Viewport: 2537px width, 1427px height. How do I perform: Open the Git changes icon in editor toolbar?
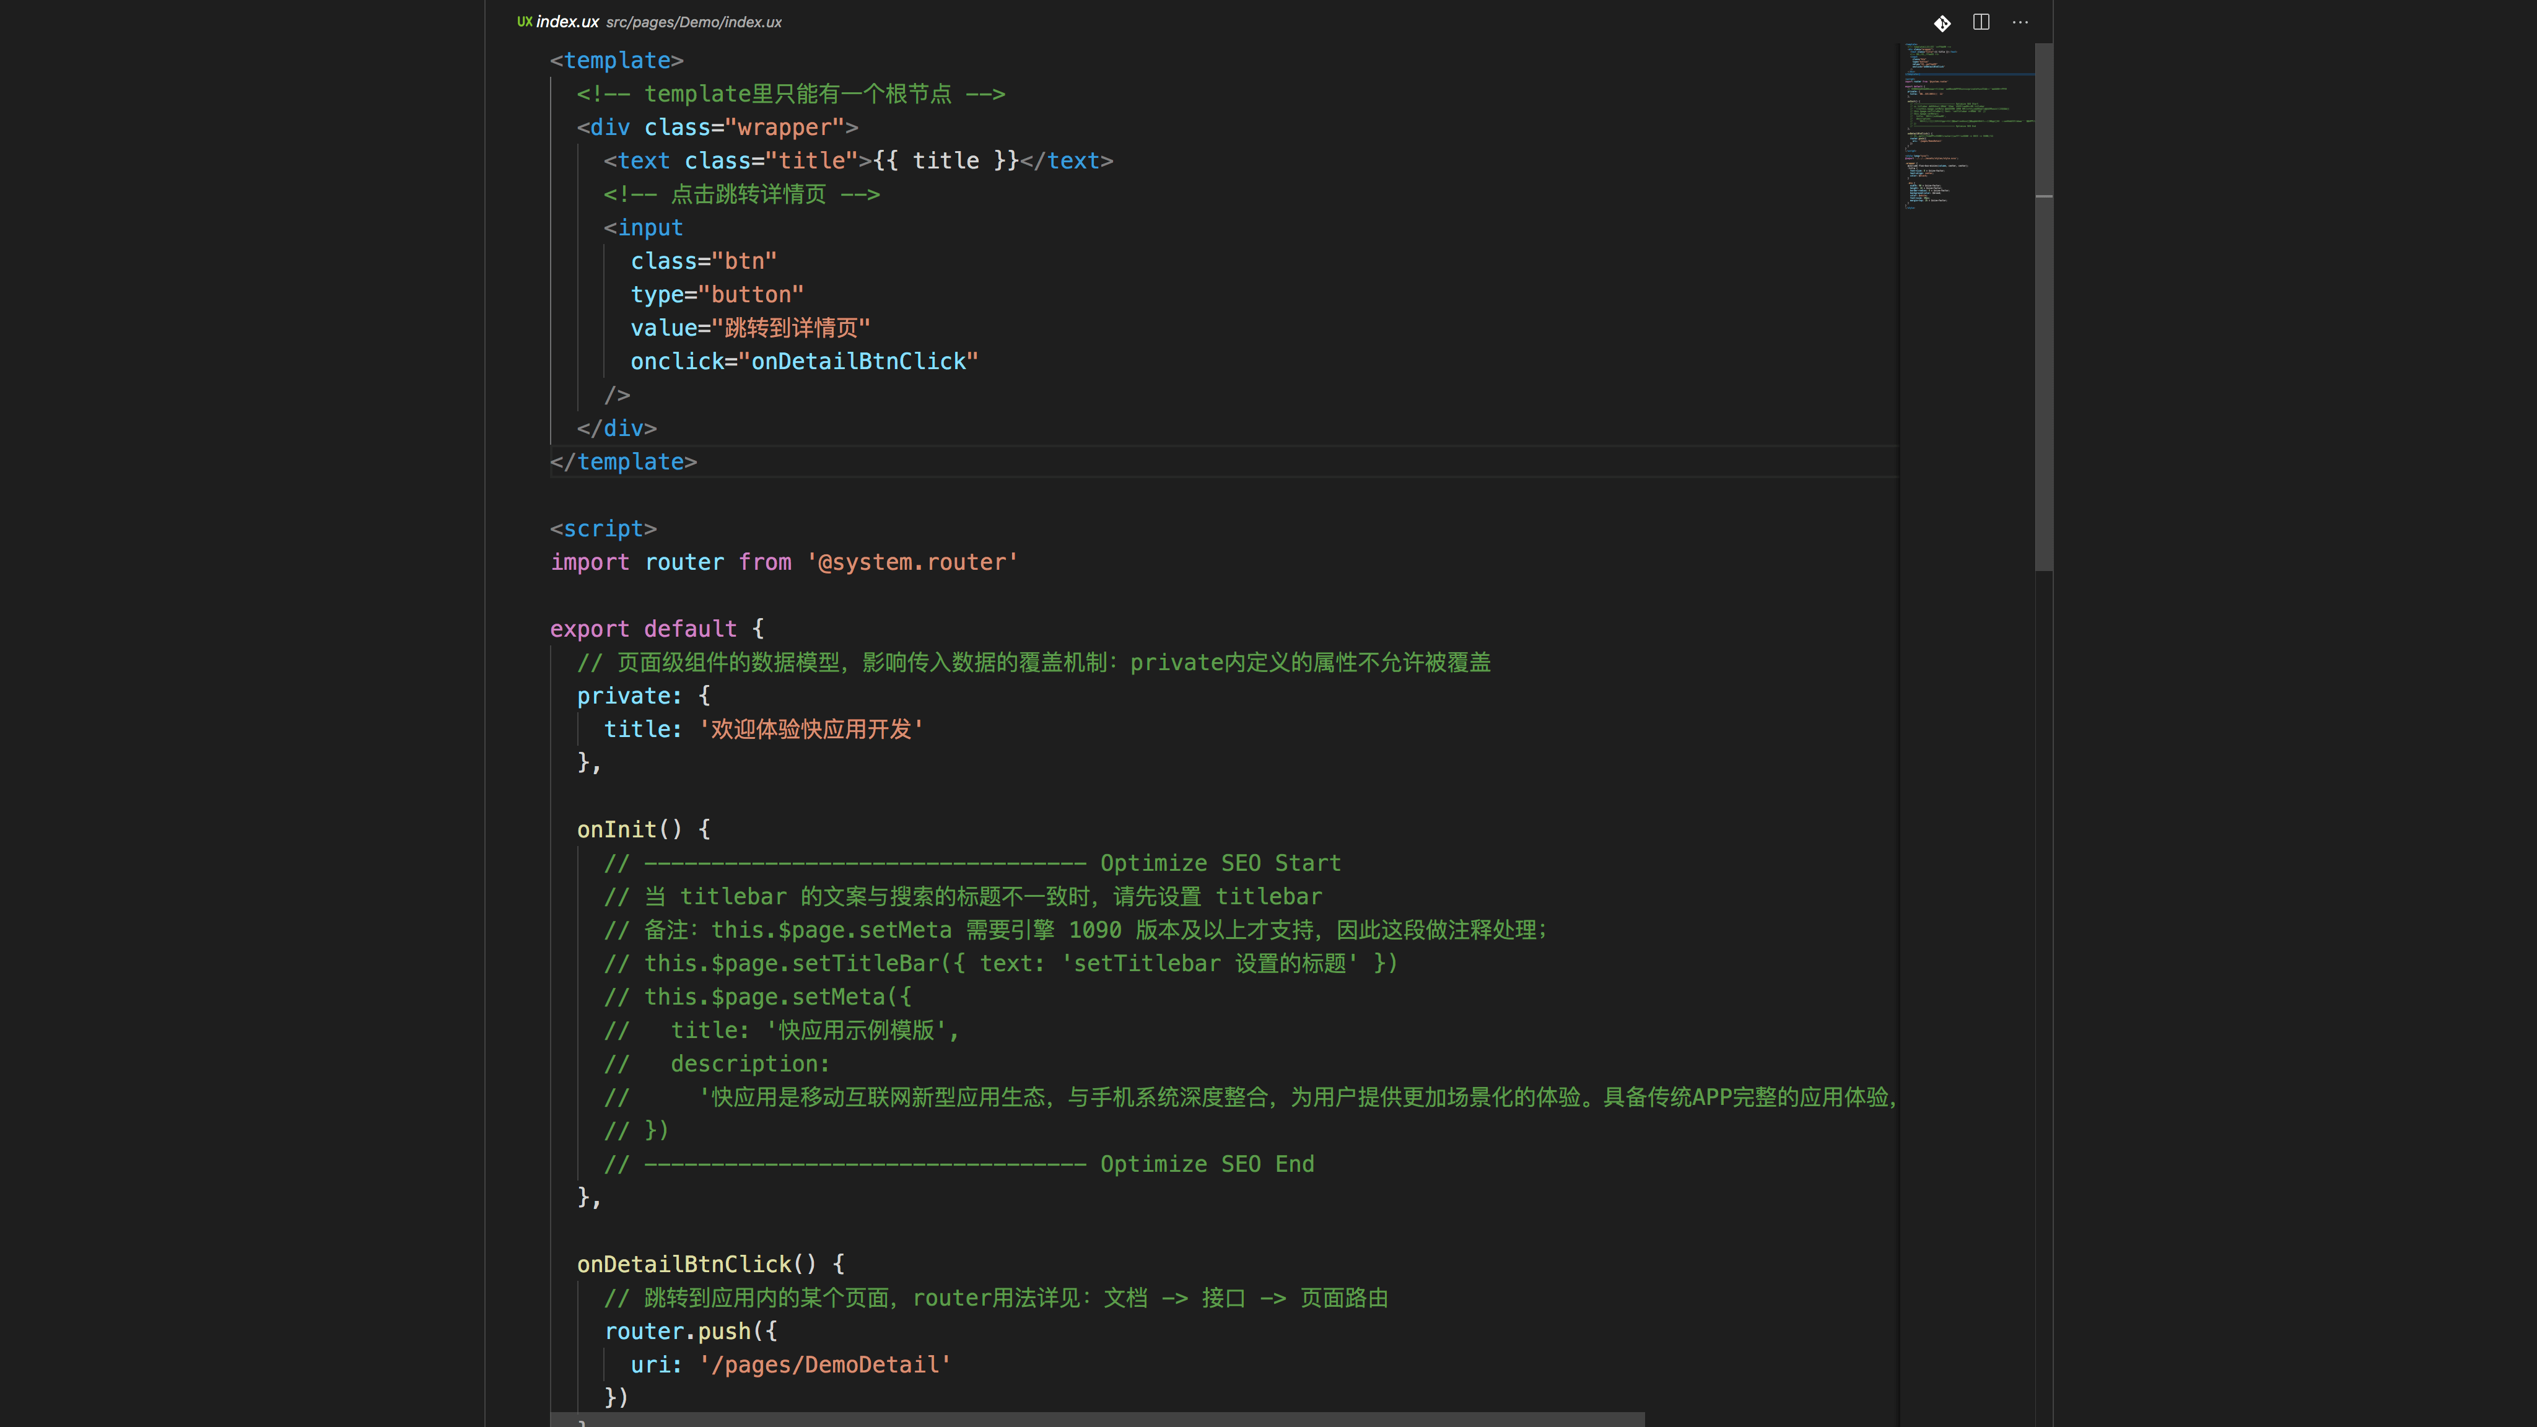(1942, 23)
